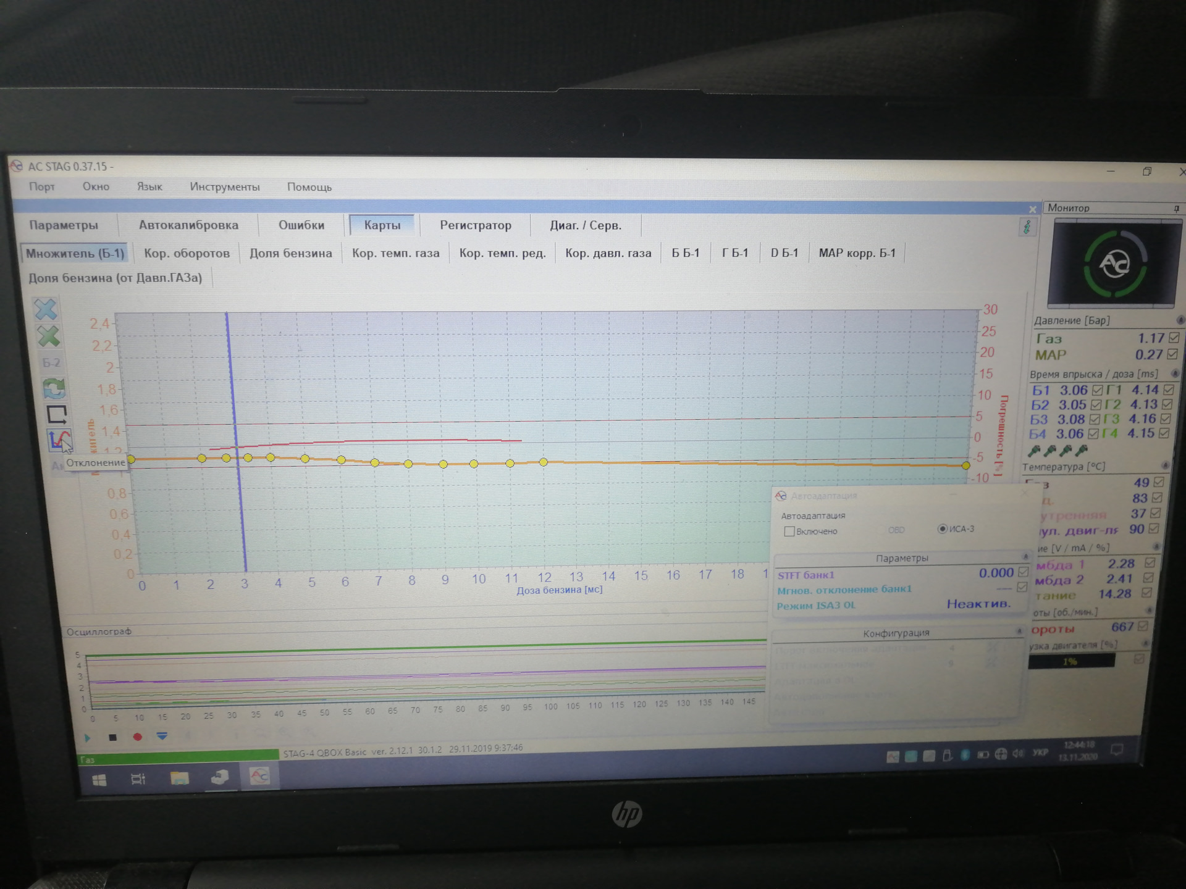Toggle the Отклонение deviation graph icon
The height and width of the screenshot is (889, 1186).
click(x=59, y=441)
